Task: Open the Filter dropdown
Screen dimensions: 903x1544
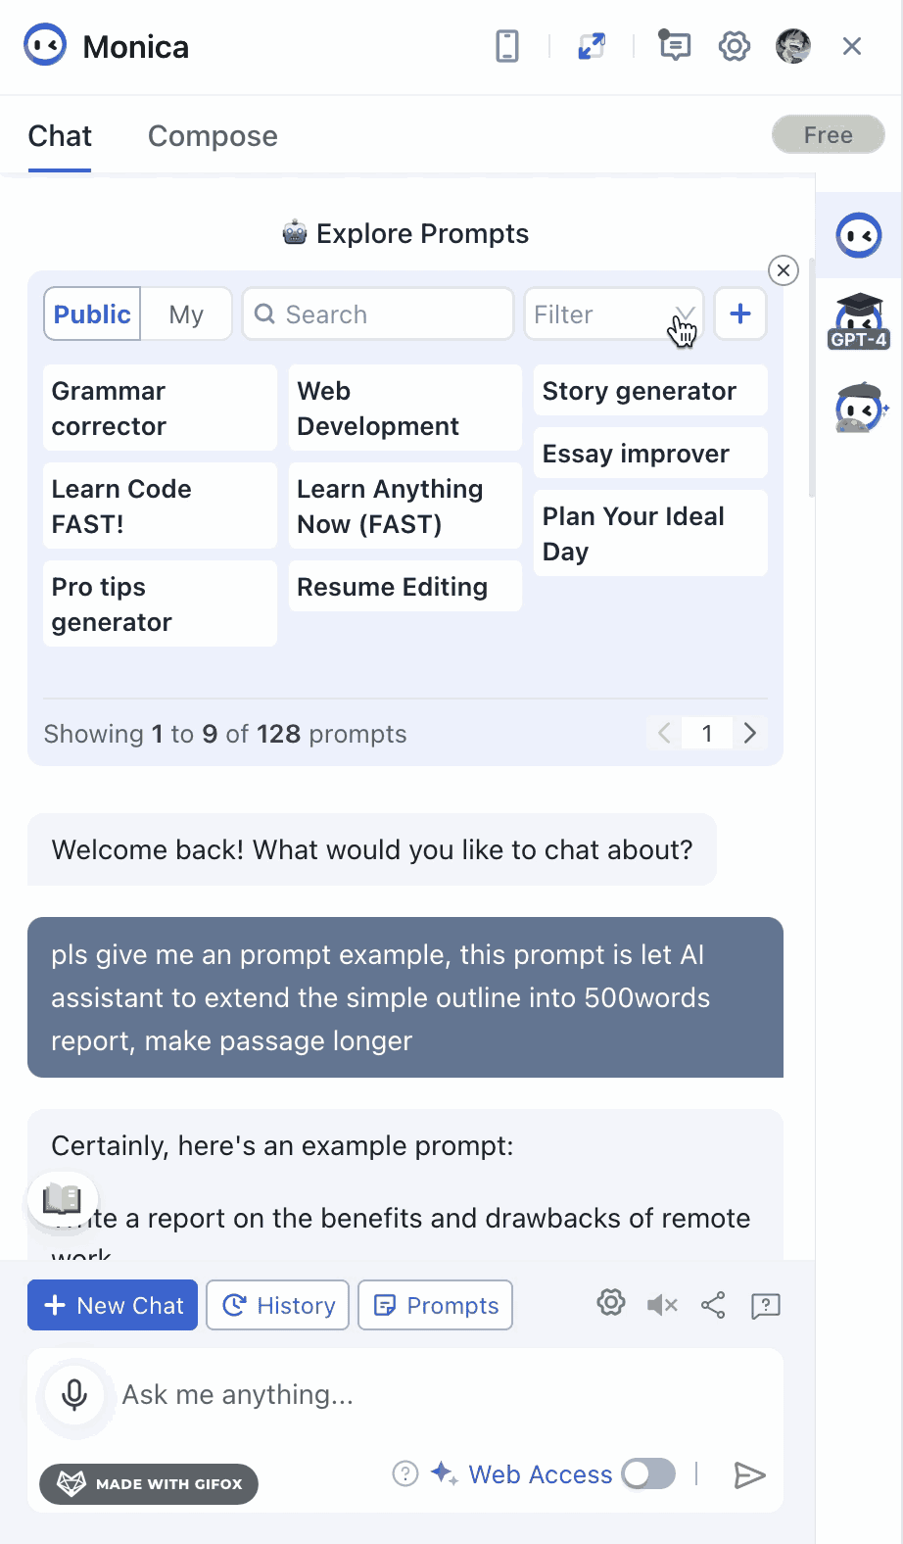Action: (613, 314)
